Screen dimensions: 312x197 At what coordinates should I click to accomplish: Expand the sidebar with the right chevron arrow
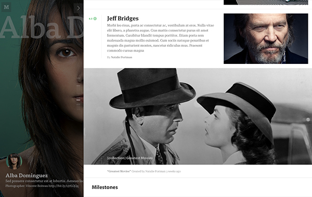79,8
